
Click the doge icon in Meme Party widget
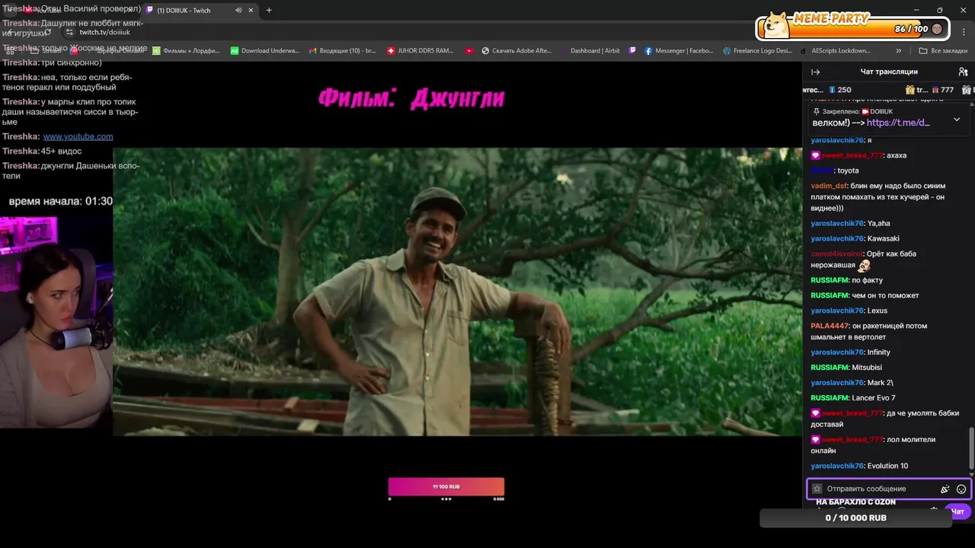tap(776, 24)
